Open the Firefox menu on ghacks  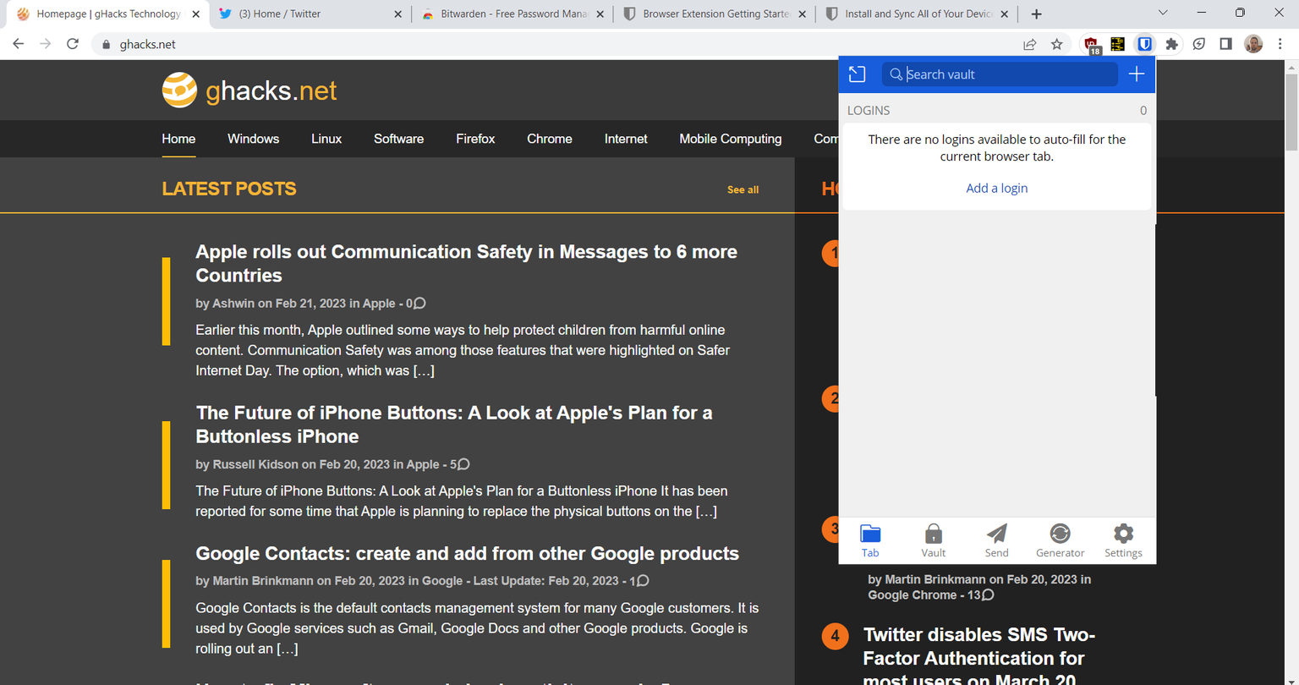[475, 139]
